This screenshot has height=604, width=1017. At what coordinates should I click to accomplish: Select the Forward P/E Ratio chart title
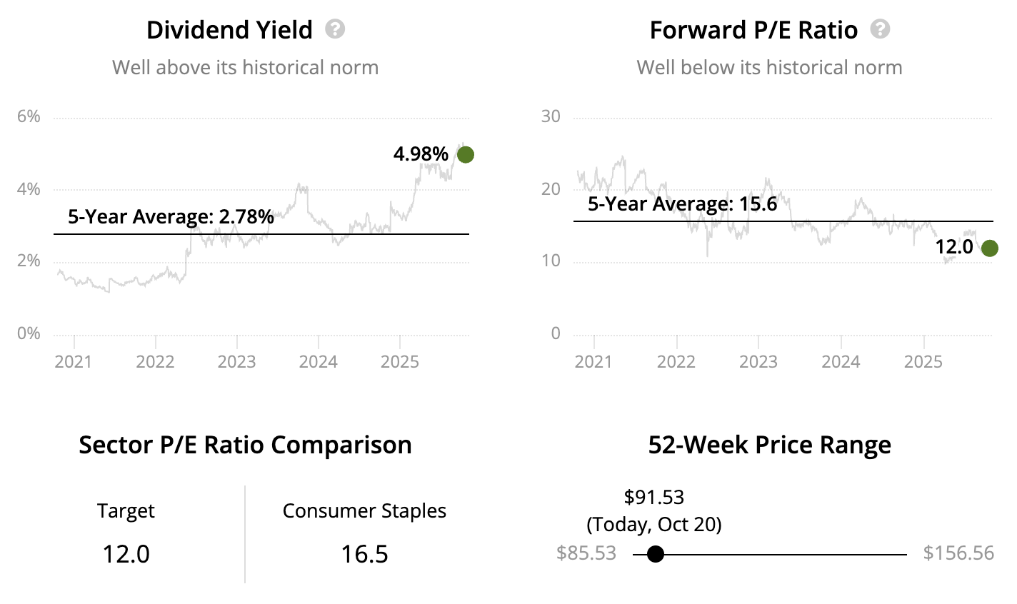pyautogui.click(x=753, y=30)
